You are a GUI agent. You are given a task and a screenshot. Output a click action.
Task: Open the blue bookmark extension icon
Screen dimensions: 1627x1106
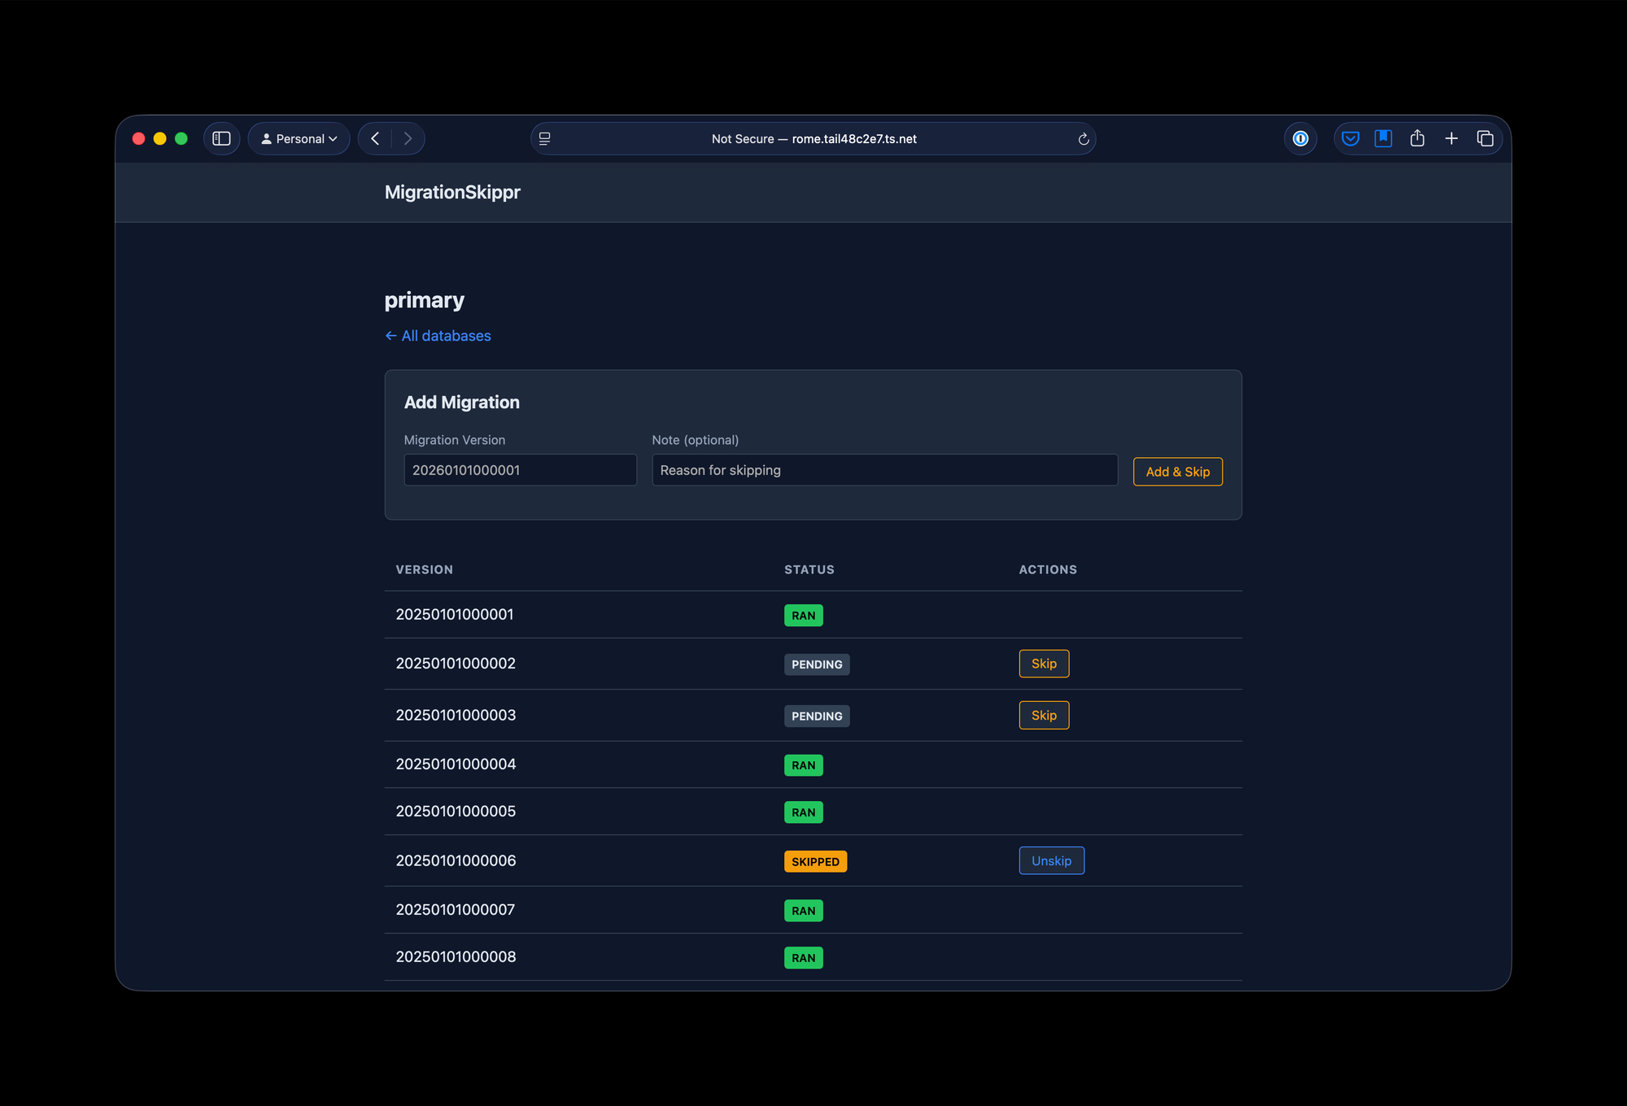[x=1383, y=139]
